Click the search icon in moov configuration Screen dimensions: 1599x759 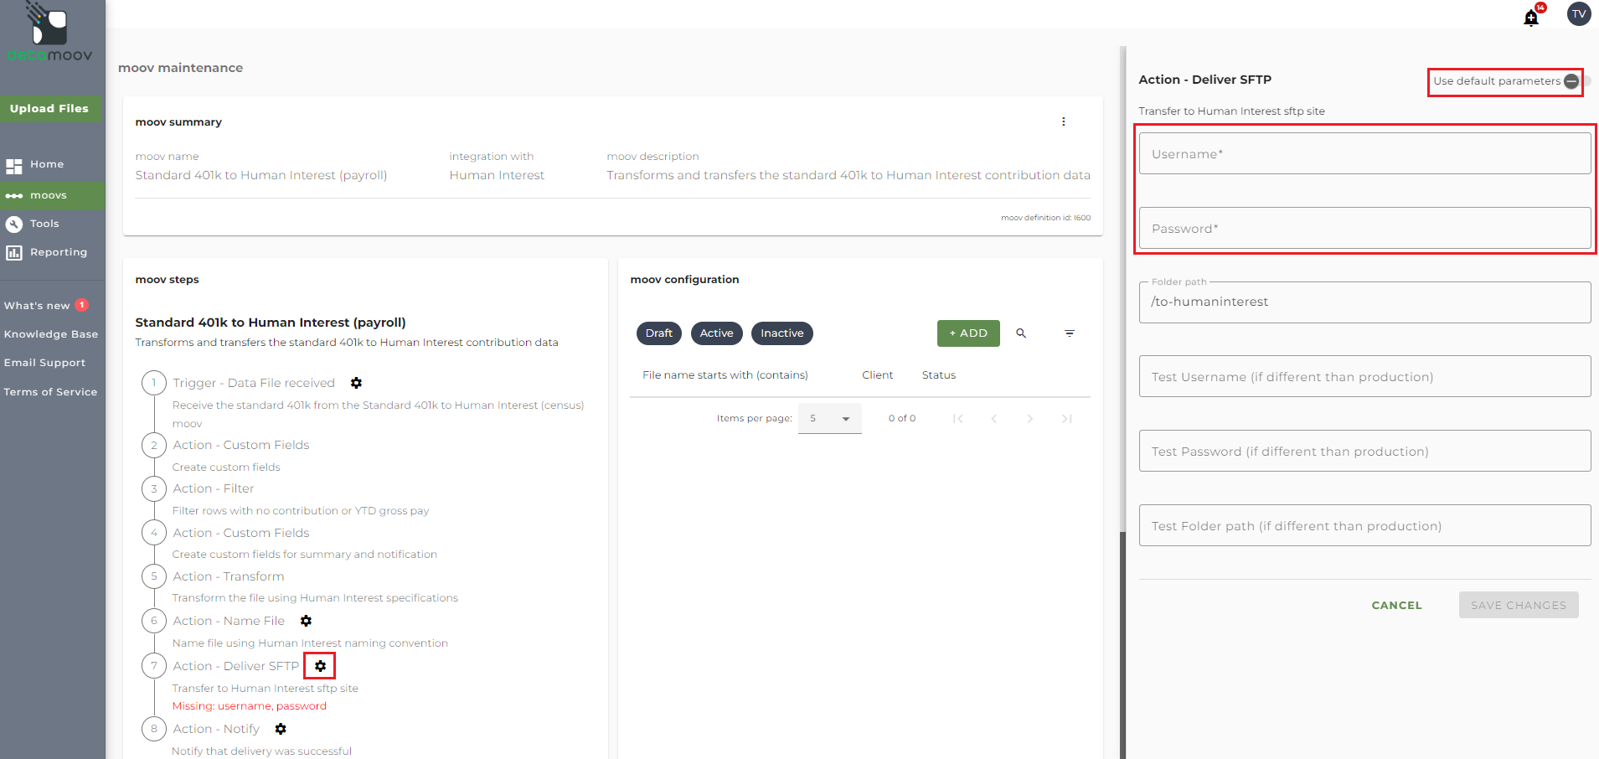(x=1021, y=333)
